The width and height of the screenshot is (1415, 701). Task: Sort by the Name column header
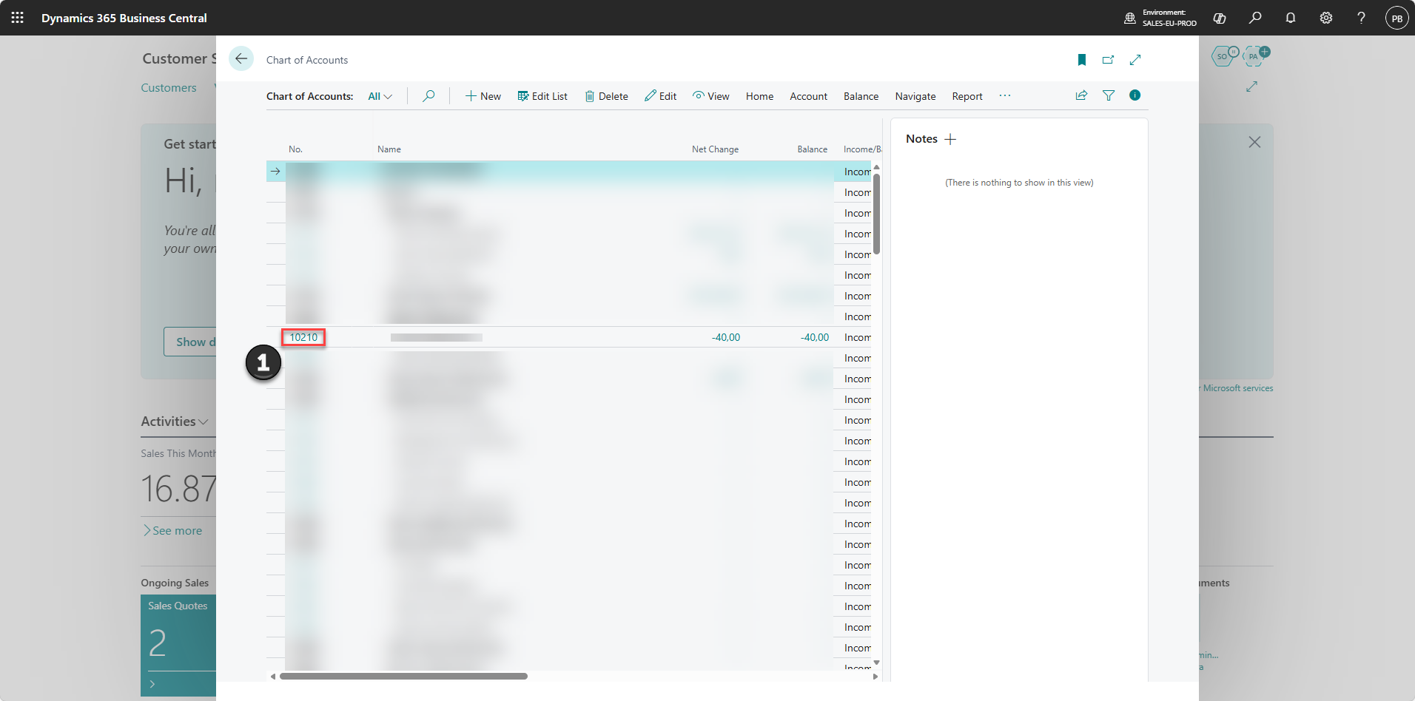[x=389, y=149]
